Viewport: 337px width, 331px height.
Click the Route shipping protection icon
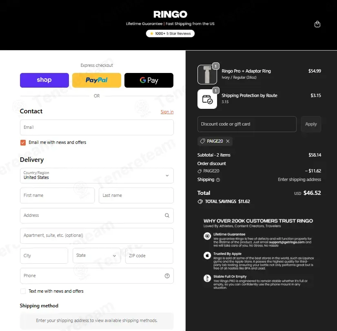[207, 99]
